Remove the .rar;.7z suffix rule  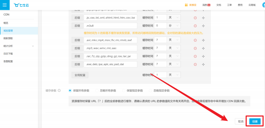[x=195, y=56]
